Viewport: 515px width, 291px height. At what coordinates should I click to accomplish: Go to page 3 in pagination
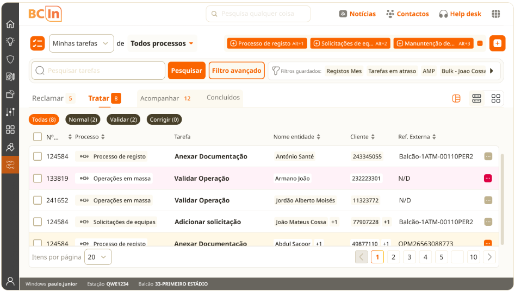(x=409, y=257)
